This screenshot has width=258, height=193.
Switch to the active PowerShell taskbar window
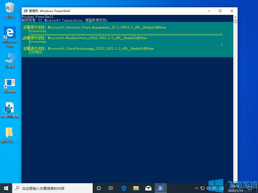tap(161, 188)
